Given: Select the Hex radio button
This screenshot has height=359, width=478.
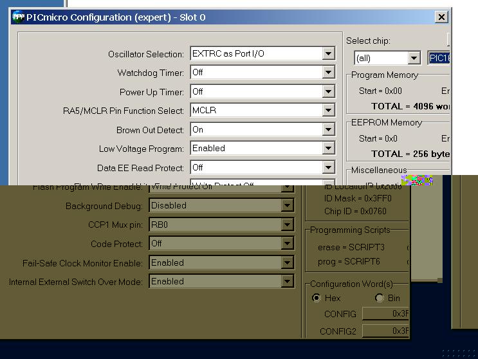Looking at the screenshot, I should coord(317,298).
